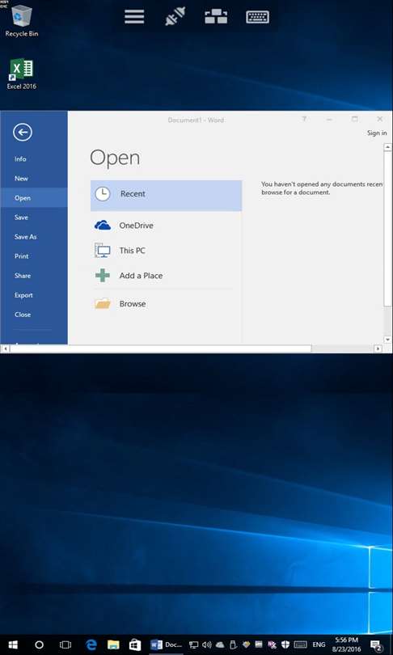Open the Print page in Backstage

point(34,256)
